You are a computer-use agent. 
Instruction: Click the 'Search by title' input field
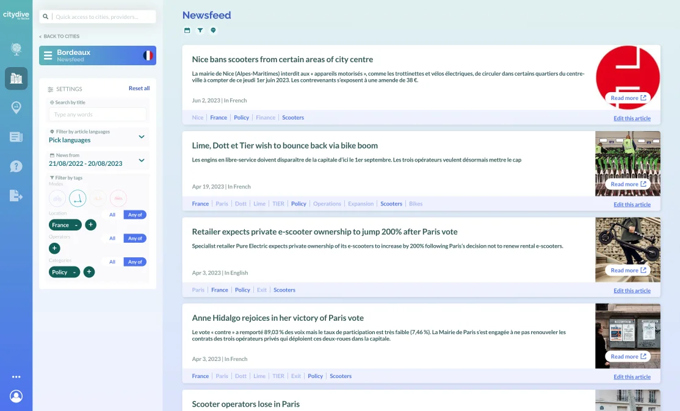click(98, 115)
